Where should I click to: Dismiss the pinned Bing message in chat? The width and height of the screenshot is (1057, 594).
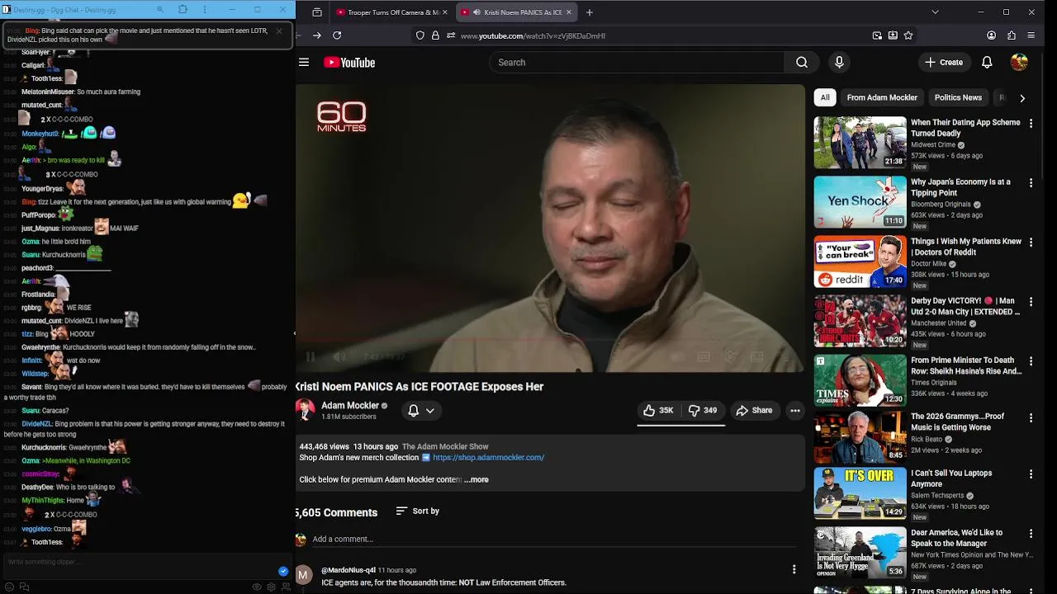point(279,31)
